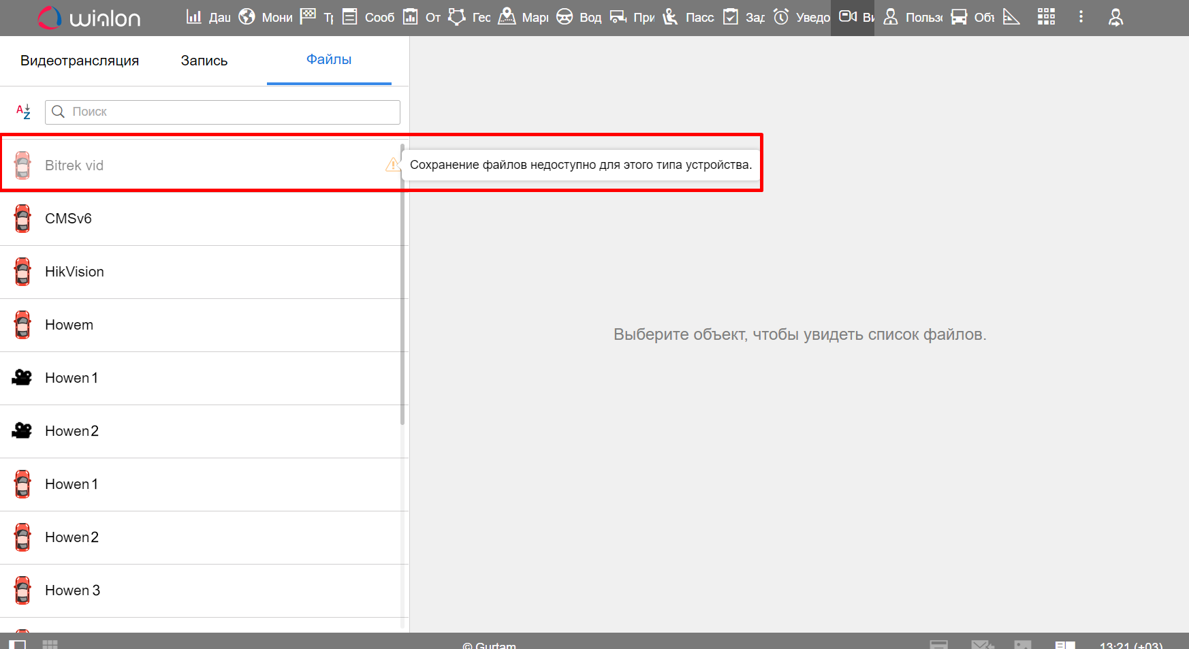Click the Wialon logo
This screenshot has width=1189, height=649.
pos(89,18)
